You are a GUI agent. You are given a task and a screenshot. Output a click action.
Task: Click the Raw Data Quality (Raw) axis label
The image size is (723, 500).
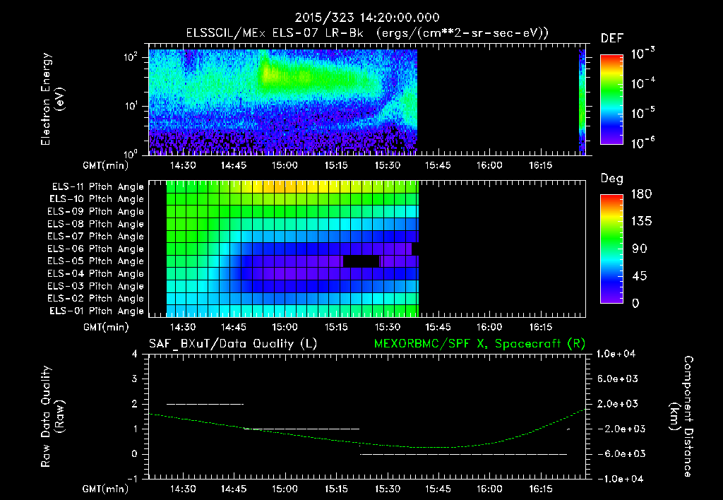coord(52,417)
